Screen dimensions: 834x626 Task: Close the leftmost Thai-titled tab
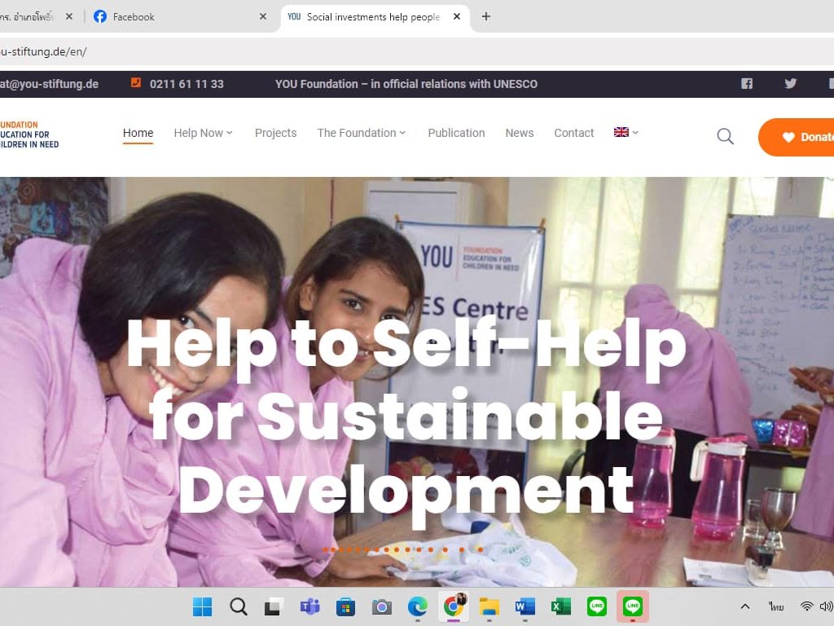(69, 16)
